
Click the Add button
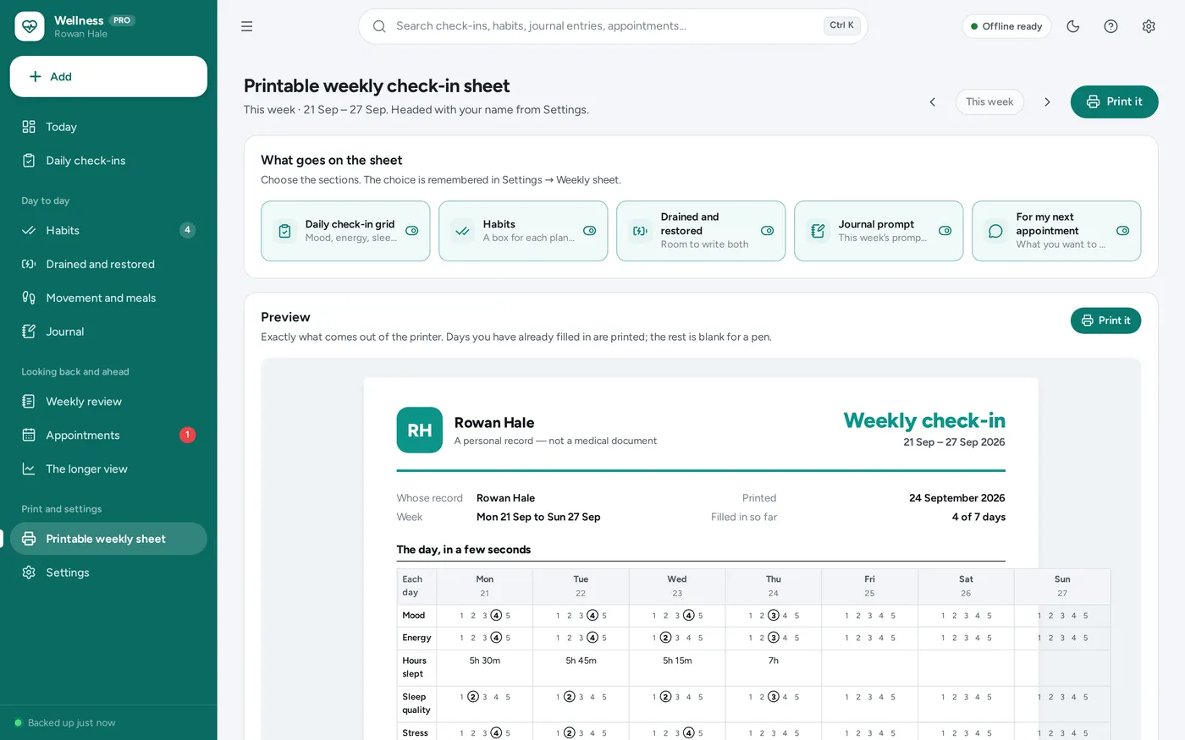tap(108, 77)
